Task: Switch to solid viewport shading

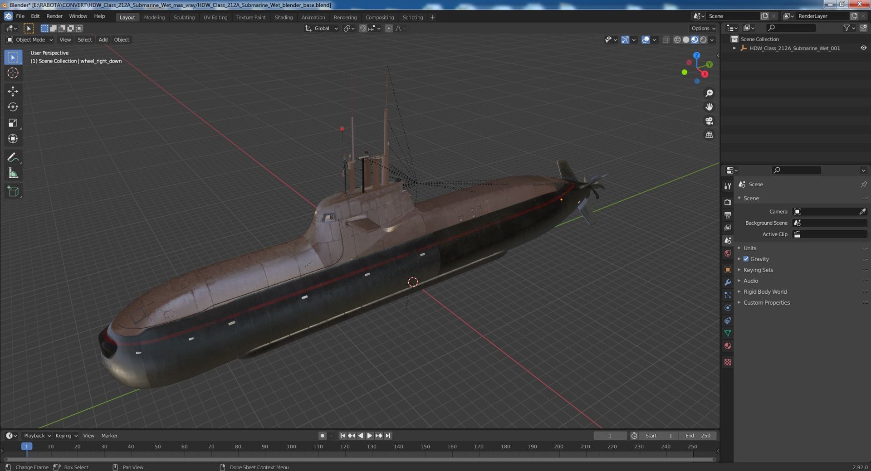Action: (x=686, y=40)
